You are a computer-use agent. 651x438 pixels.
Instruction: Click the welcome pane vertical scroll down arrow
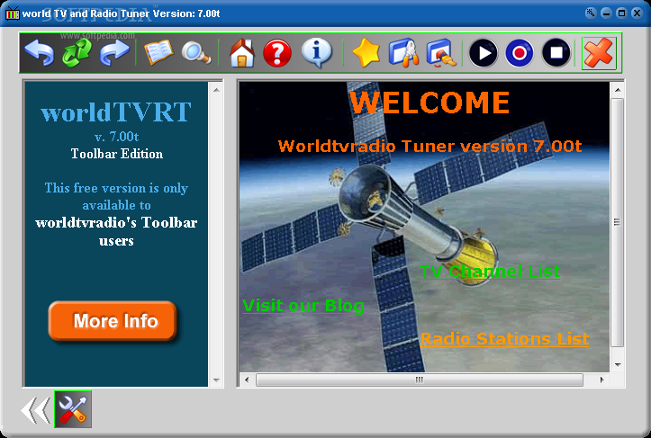tap(618, 365)
